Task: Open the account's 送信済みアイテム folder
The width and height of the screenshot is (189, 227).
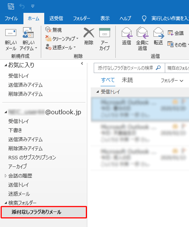Action: point(25,139)
